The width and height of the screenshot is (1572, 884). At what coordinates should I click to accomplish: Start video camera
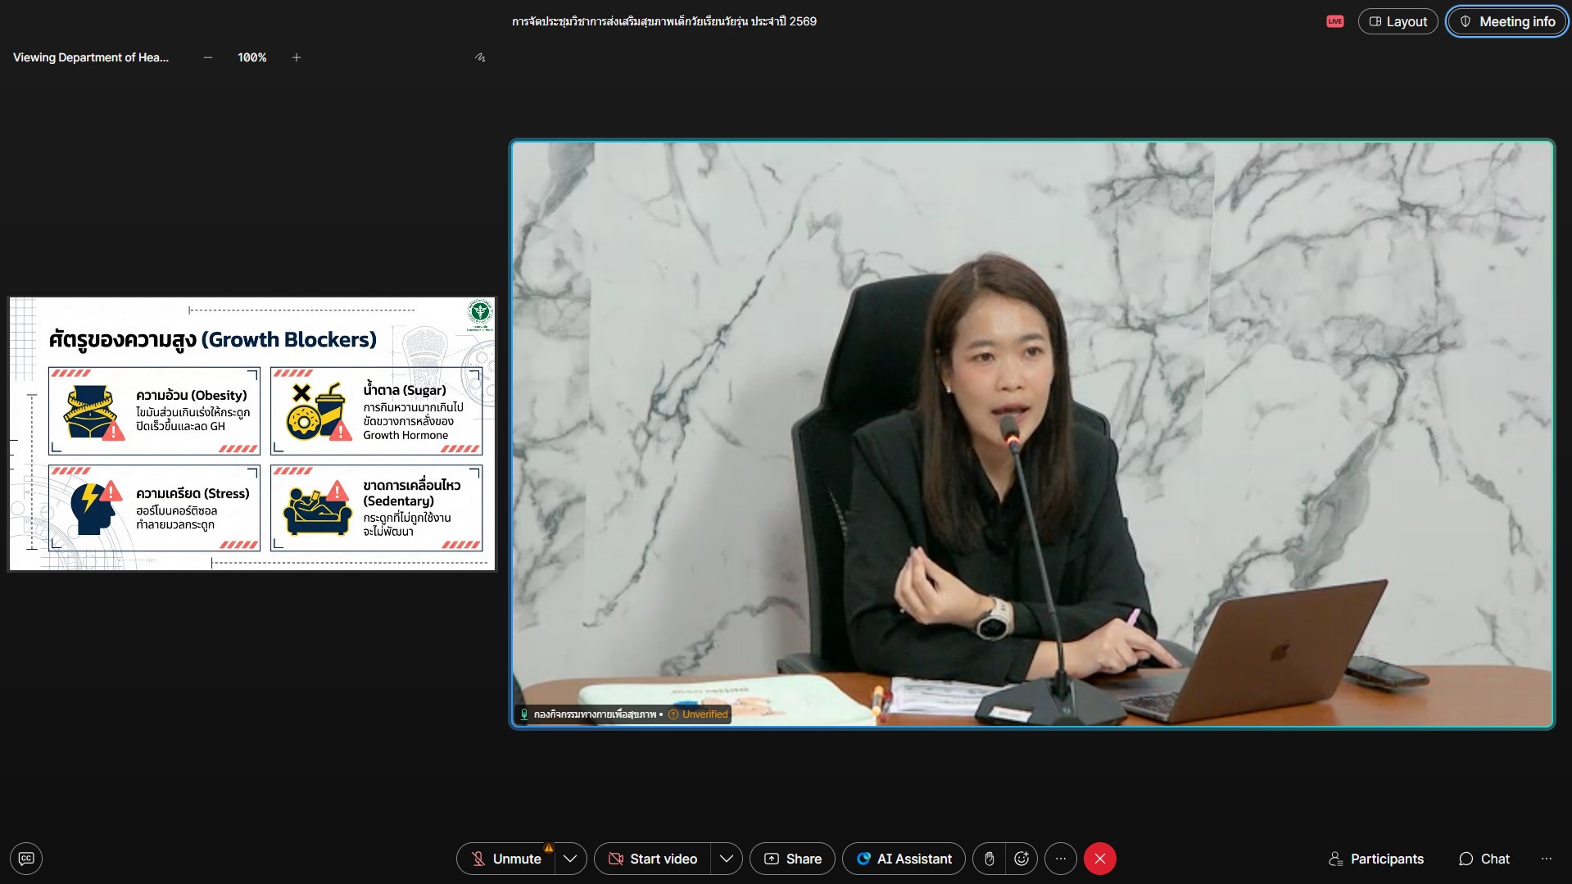(x=653, y=859)
